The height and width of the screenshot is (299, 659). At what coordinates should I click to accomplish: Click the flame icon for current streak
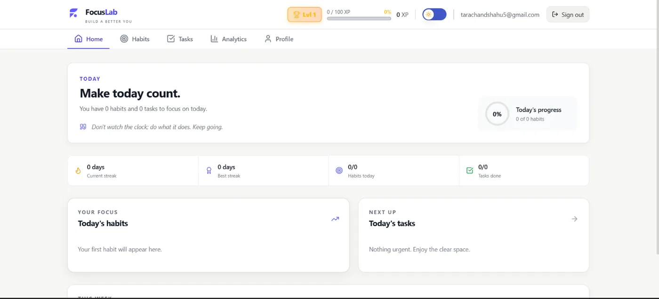[78, 171]
